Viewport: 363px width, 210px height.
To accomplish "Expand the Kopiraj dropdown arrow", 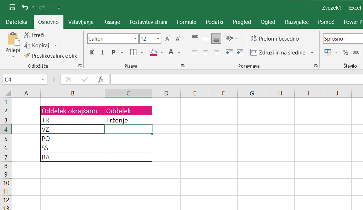I will pos(56,45).
